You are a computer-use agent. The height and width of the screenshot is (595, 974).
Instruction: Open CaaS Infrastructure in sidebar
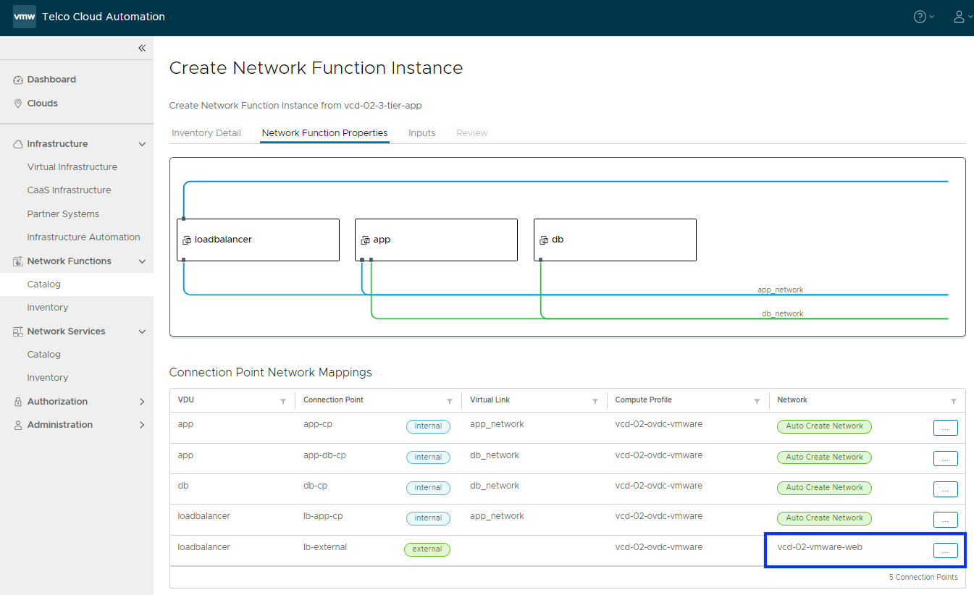69,190
